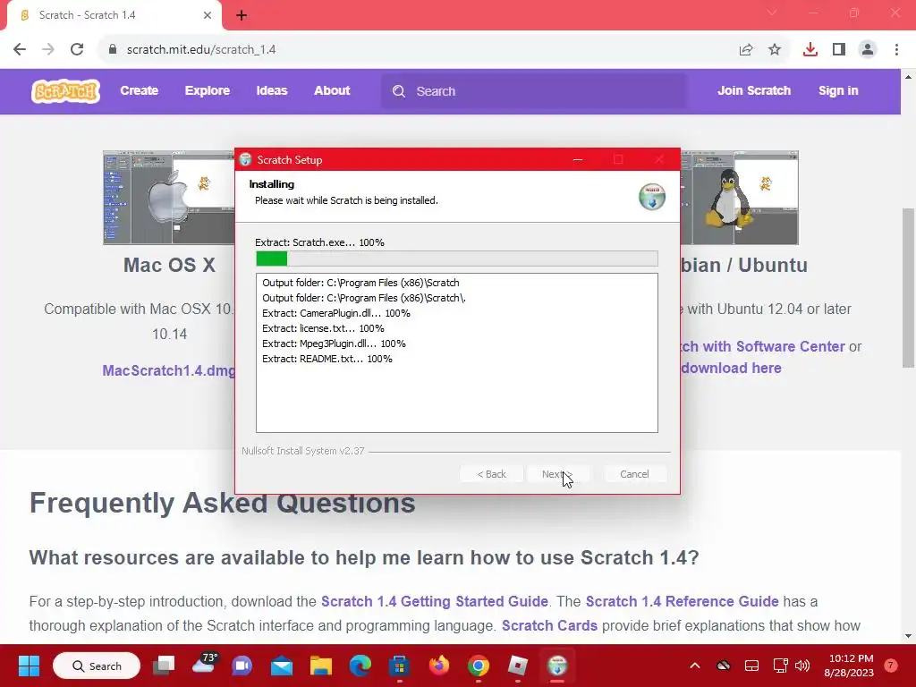Click the Linux penguin screenshot thumbnail
The image size is (916, 687).
coord(740,198)
